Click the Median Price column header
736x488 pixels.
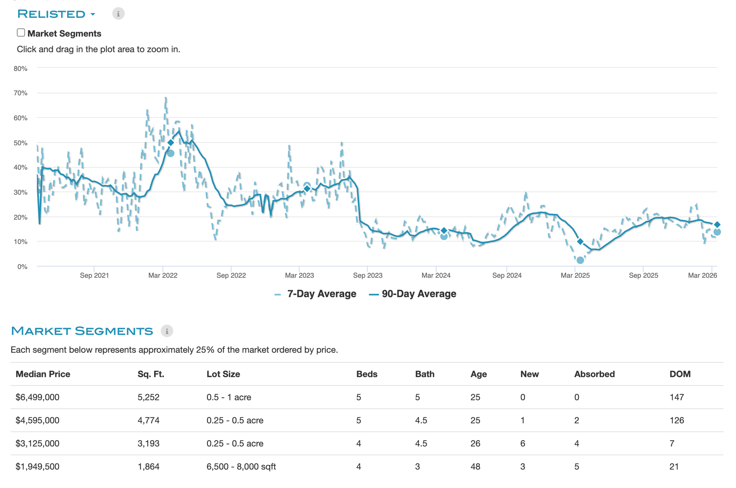tap(43, 374)
